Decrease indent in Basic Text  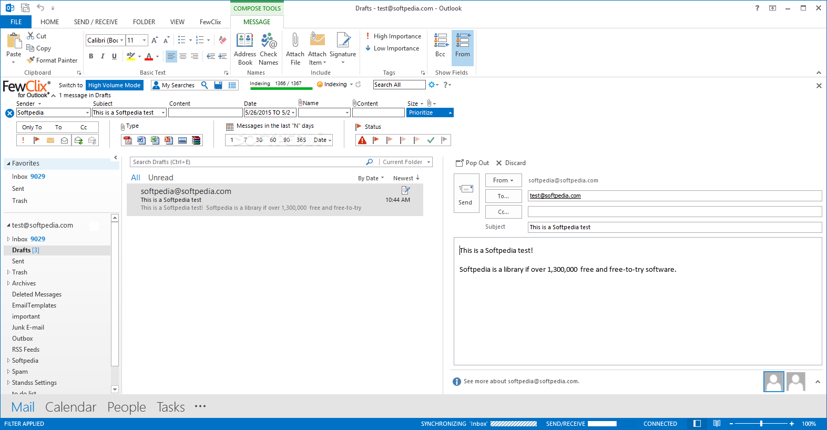coord(211,56)
